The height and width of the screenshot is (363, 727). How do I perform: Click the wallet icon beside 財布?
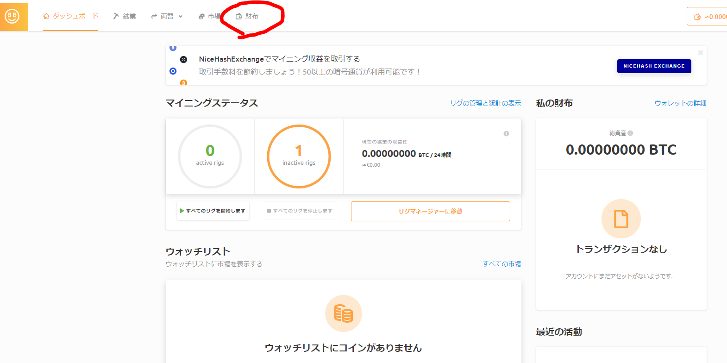(239, 16)
